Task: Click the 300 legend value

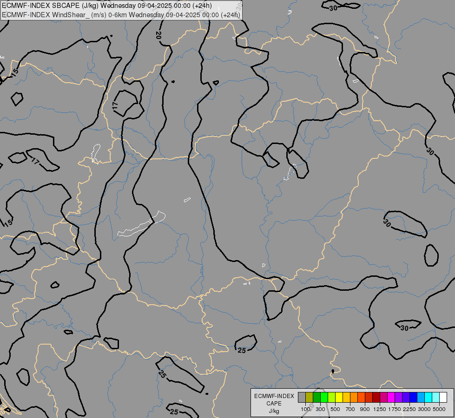Action: (320, 409)
